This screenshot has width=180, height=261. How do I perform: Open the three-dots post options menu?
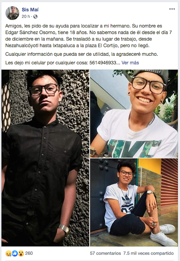pos(172,9)
